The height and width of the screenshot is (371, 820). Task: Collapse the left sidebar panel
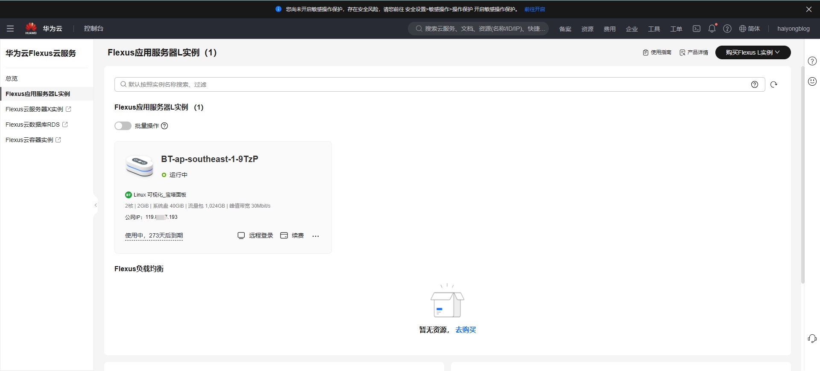96,205
